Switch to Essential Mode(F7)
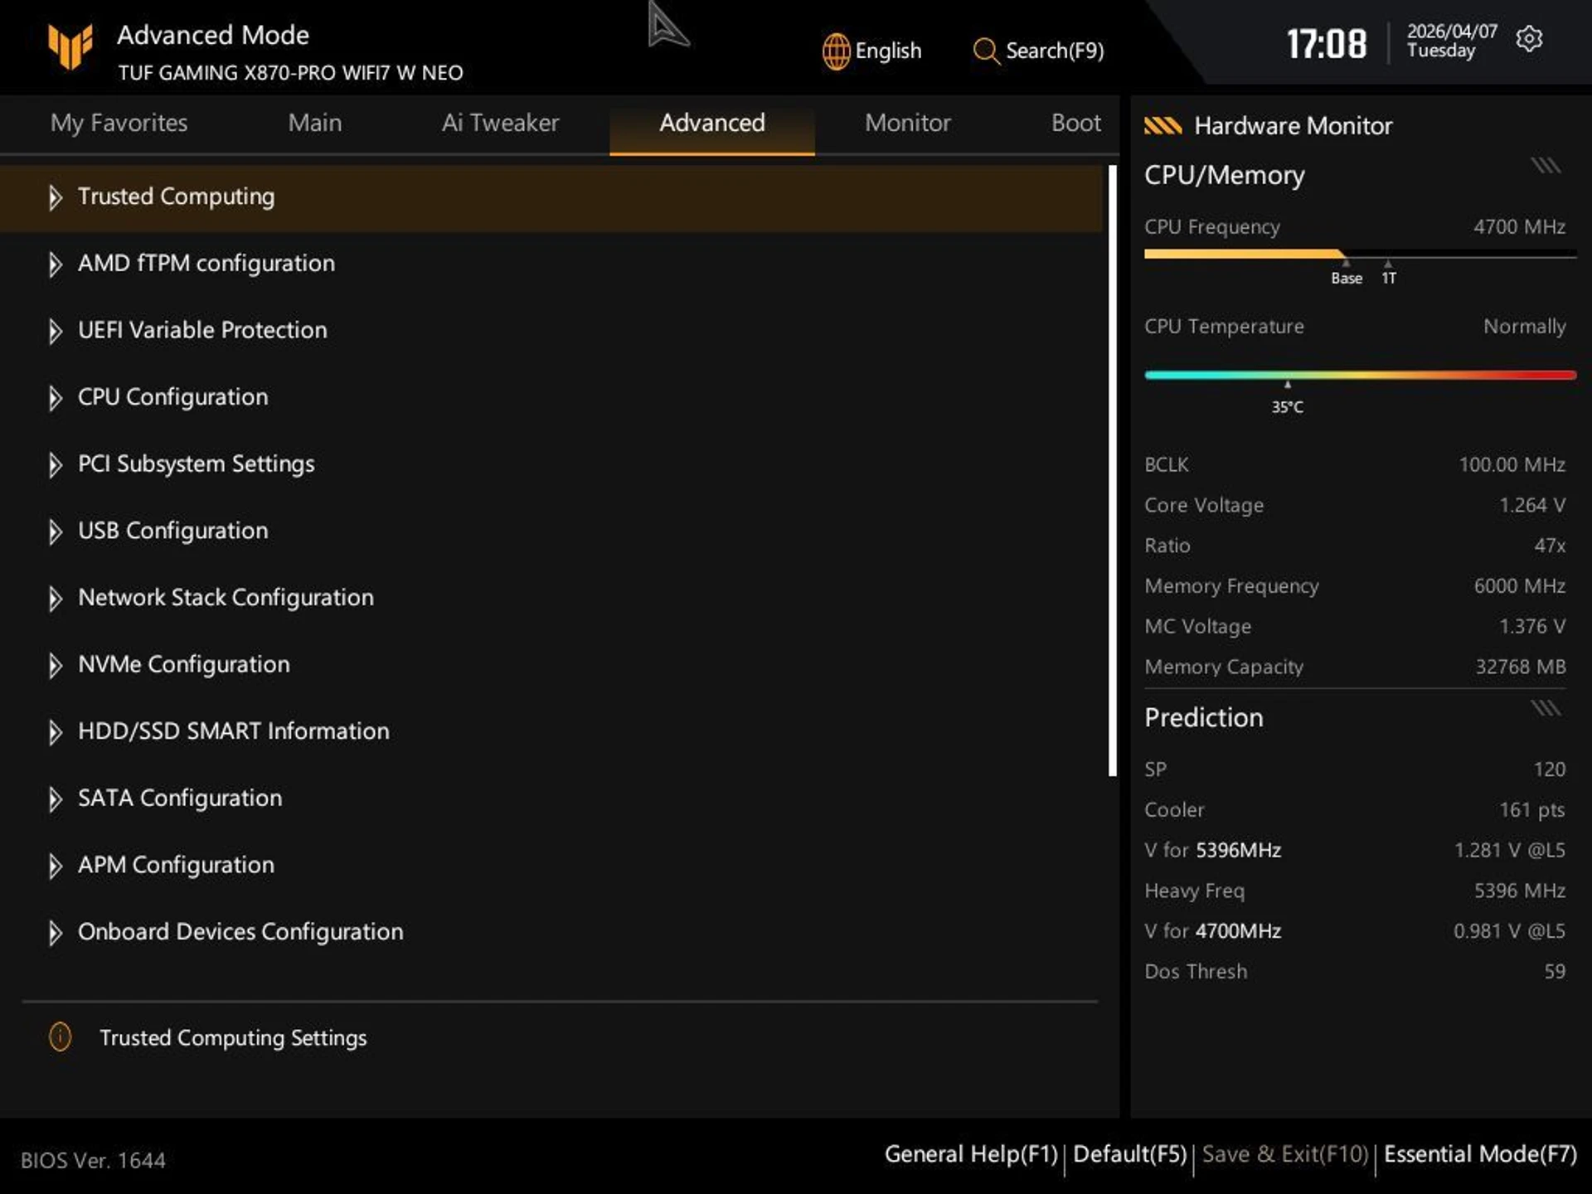Image resolution: width=1592 pixels, height=1194 pixels. (x=1480, y=1154)
